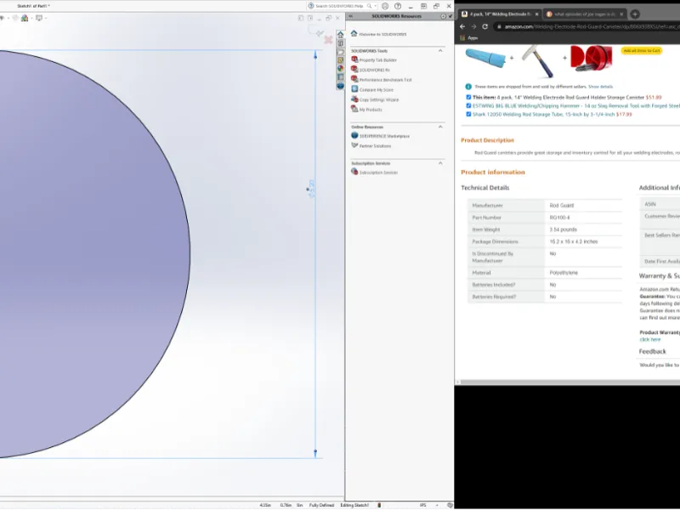Open the search options dropdown arrow
The width and height of the screenshot is (680, 510).
click(x=376, y=6)
